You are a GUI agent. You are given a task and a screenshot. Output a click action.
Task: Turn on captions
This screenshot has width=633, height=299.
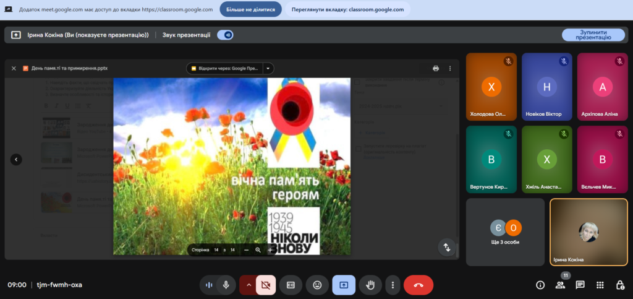click(291, 285)
